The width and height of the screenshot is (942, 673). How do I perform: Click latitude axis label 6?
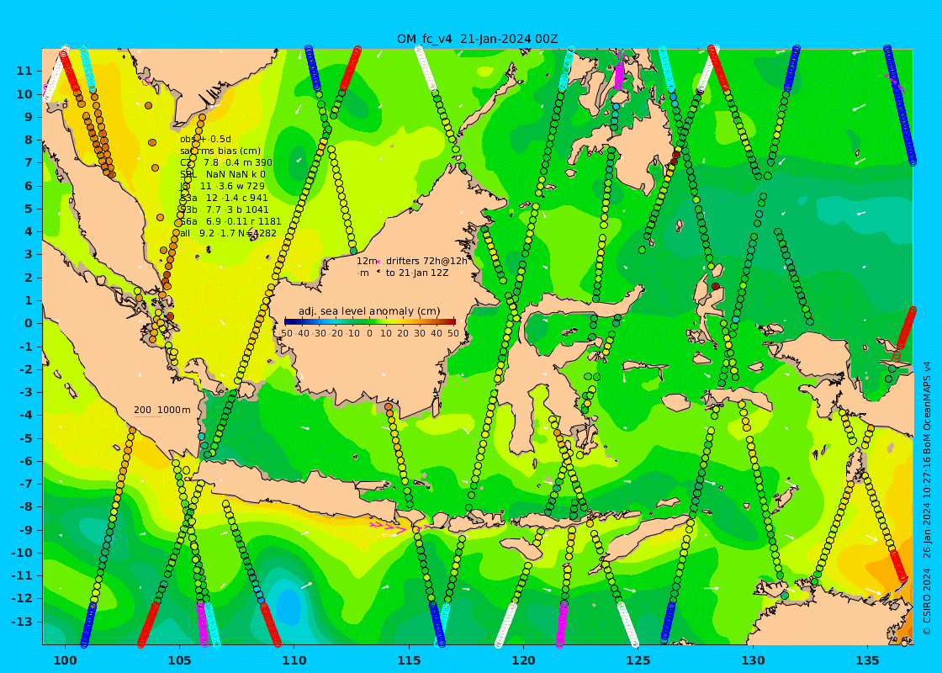pyautogui.click(x=29, y=186)
